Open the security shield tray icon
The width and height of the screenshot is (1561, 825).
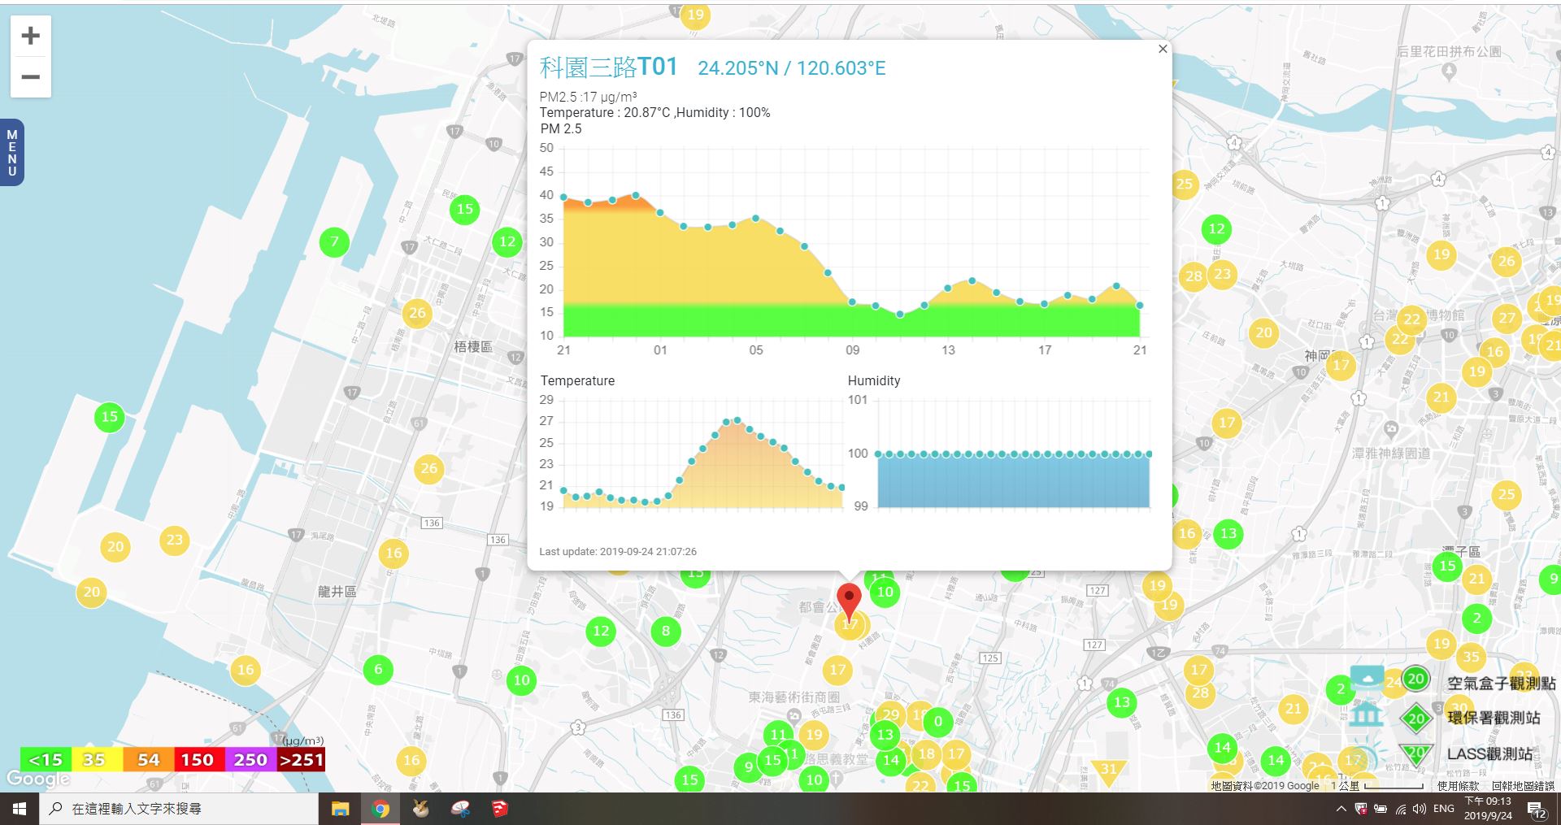coord(1361,809)
